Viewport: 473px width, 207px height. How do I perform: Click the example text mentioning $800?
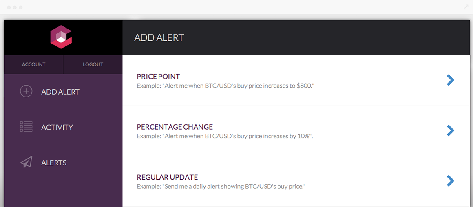pos(225,86)
